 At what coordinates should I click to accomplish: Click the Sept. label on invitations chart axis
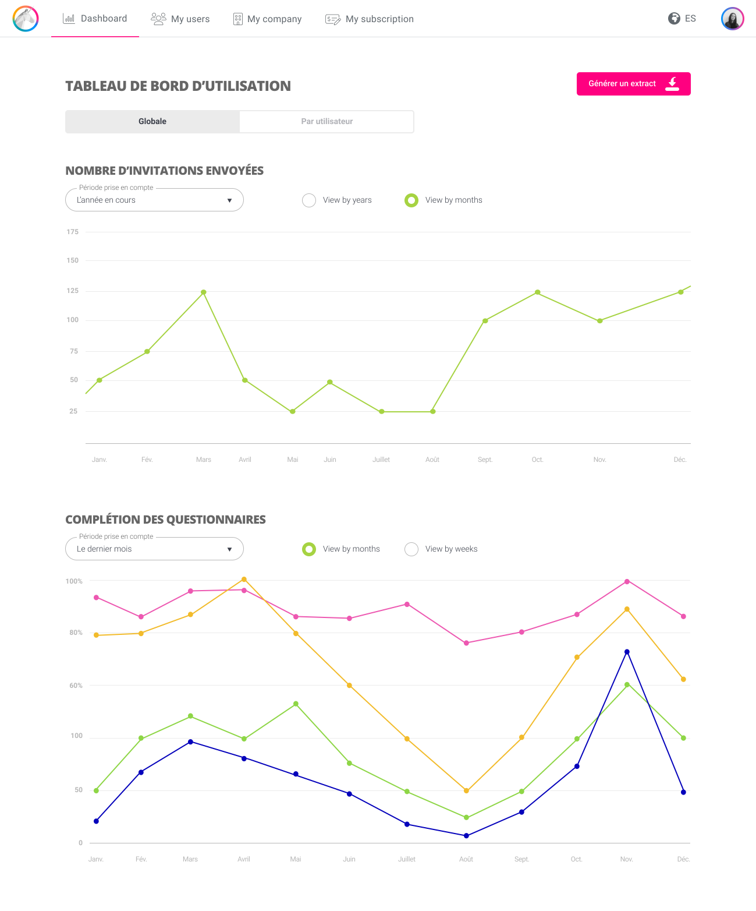coord(485,460)
